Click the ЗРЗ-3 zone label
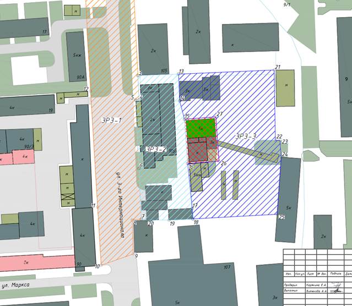The width and height of the screenshot is (352, 306). (246, 136)
